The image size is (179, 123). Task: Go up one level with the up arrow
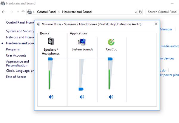pos(23,12)
